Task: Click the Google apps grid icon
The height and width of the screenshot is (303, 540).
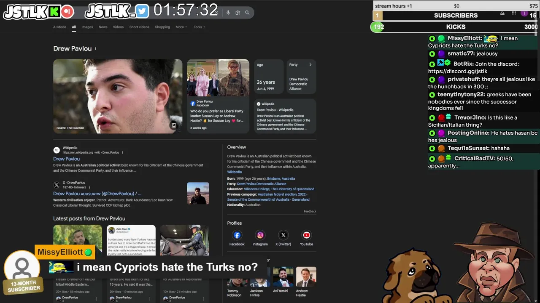Action: (513, 13)
